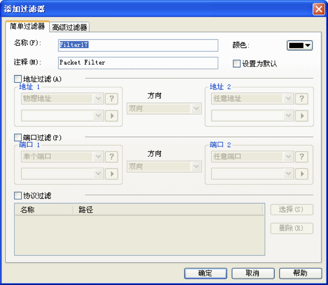This screenshot has height=285, width=328.
Task: Enable the 端口过滤 checkbox
Action: [18, 137]
